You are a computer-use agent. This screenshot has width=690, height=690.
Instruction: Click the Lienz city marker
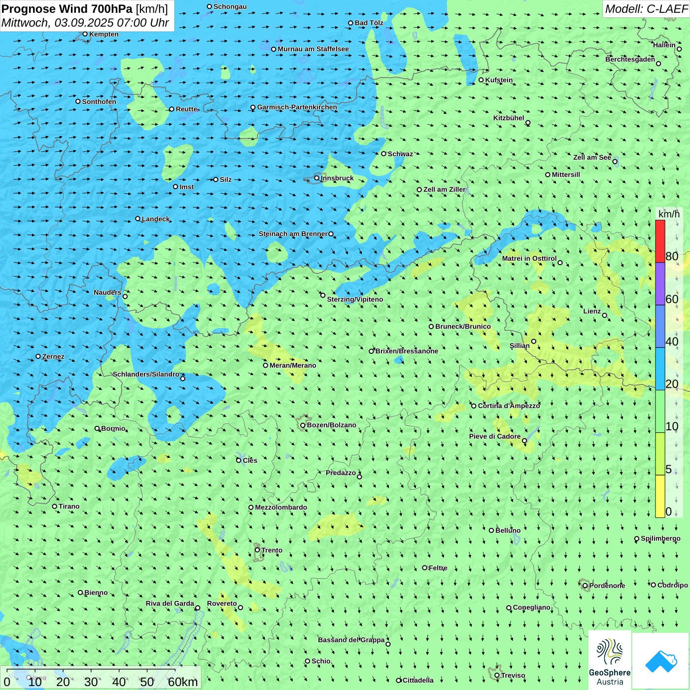click(605, 315)
